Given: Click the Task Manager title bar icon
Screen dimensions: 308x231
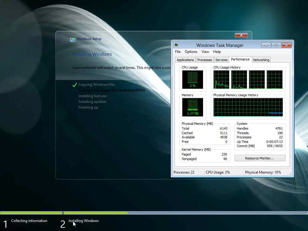Looking at the screenshot, I should pyautogui.click(x=176, y=45).
